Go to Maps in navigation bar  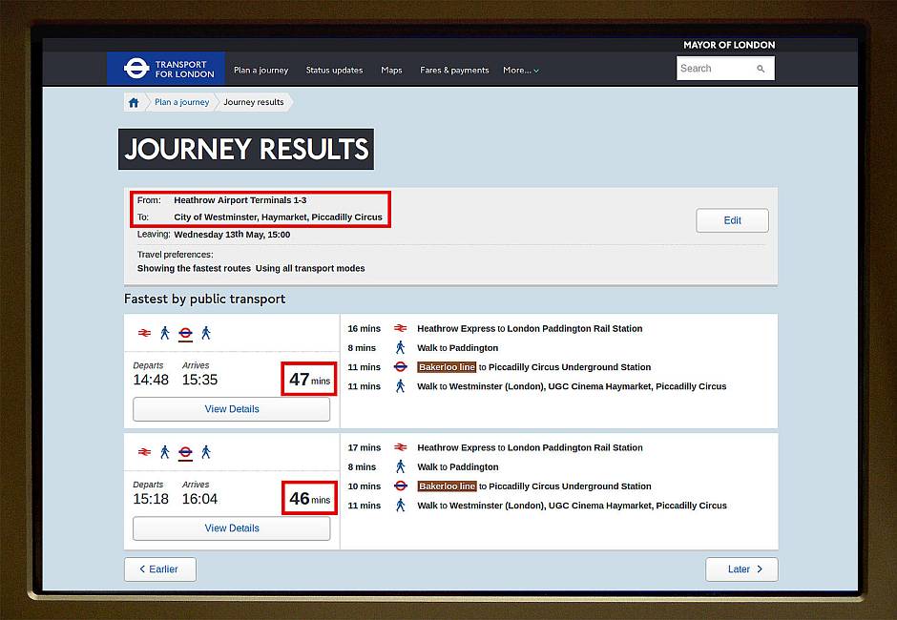[x=391, y=70]
